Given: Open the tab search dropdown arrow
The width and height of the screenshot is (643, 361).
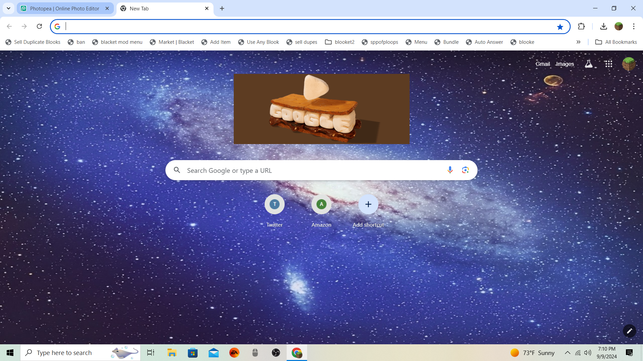Looking at the screenshot, I should click(x=8, y=8).
